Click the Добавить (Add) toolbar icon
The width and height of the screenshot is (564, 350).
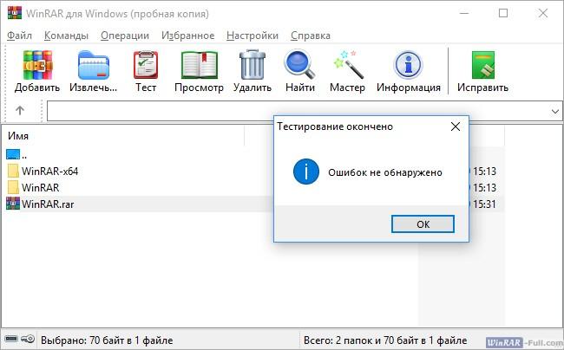pos(37,65)
